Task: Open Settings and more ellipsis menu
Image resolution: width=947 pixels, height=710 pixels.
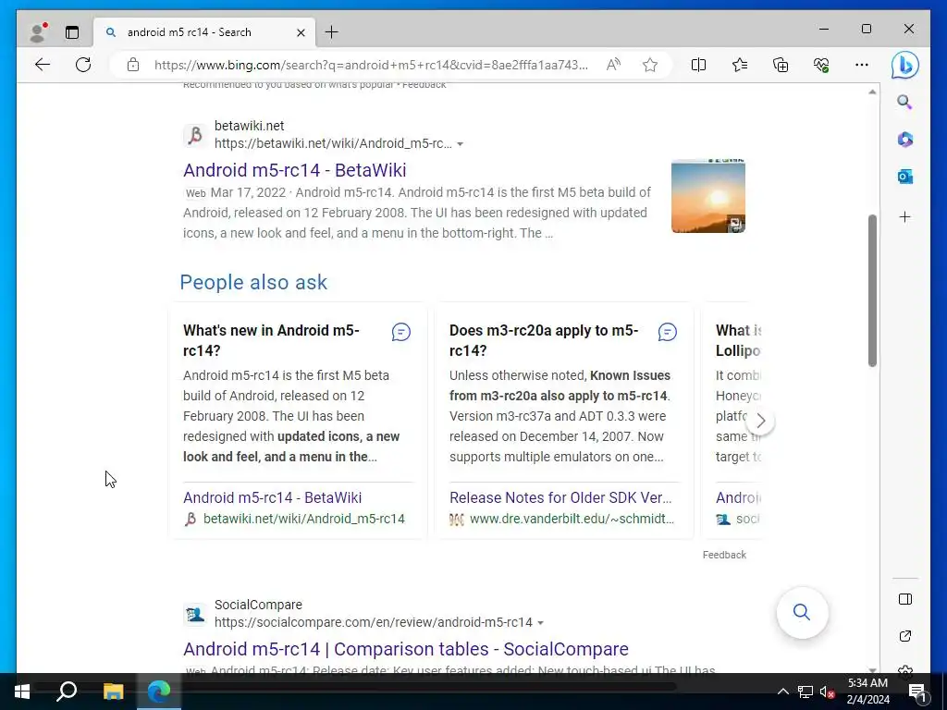Action: (x=862, y=65)
